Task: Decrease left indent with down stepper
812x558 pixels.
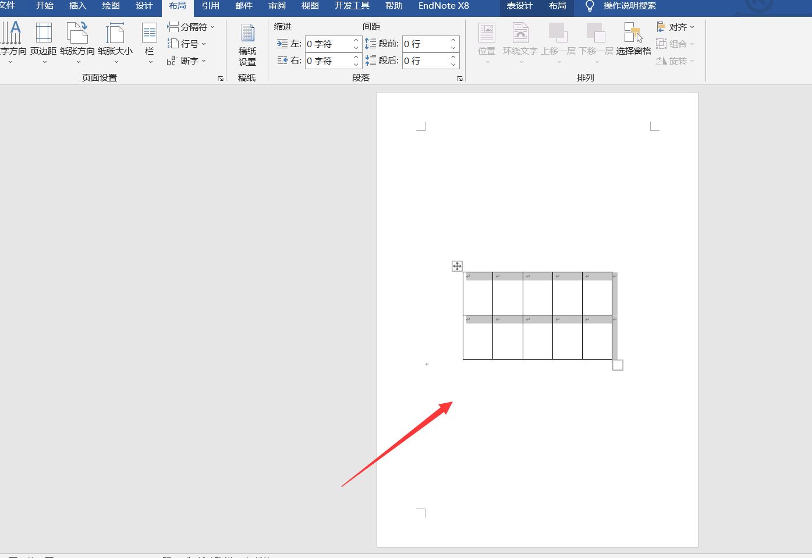Action: 356,48
